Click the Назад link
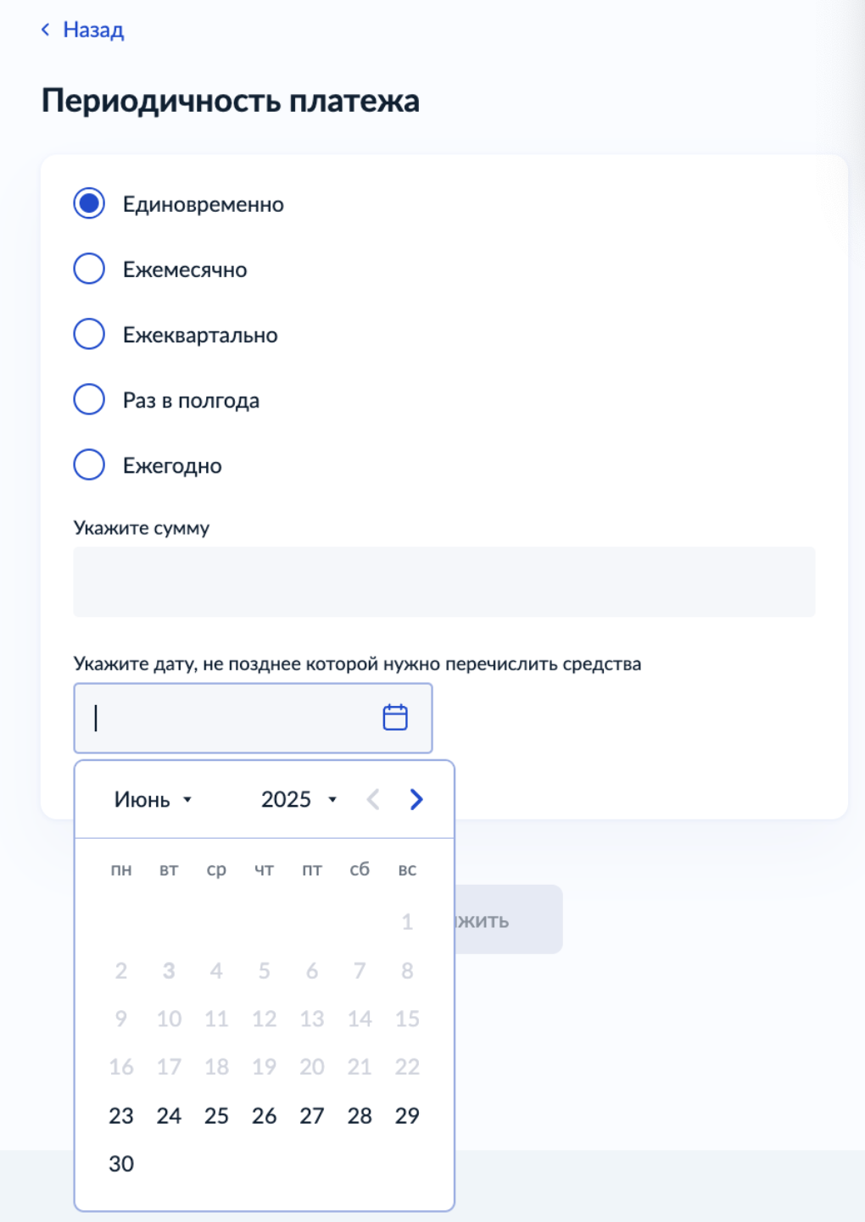The width and height of the screenshot is (865, 1222). pos(93,30)
